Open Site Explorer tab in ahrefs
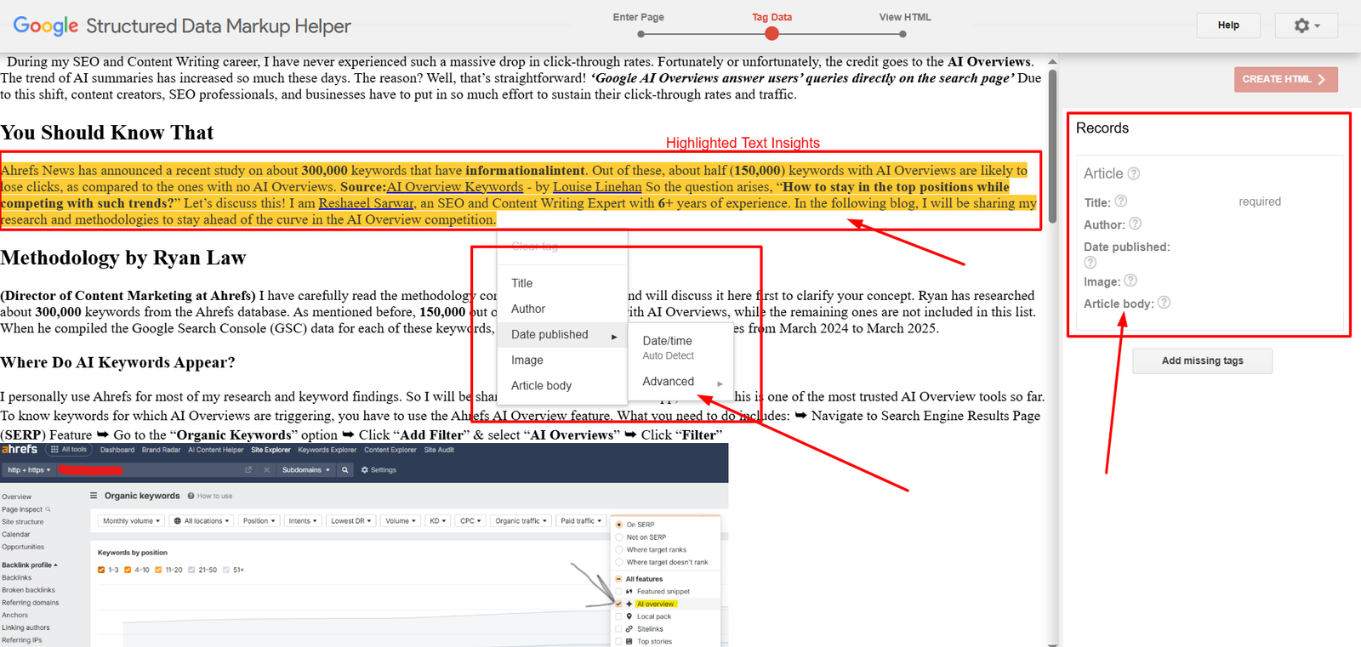 (x=270, y=450)
